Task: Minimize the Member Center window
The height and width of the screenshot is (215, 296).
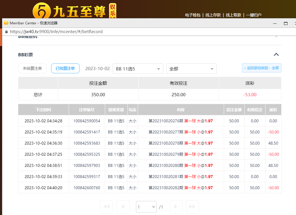Action: point(275,23)
